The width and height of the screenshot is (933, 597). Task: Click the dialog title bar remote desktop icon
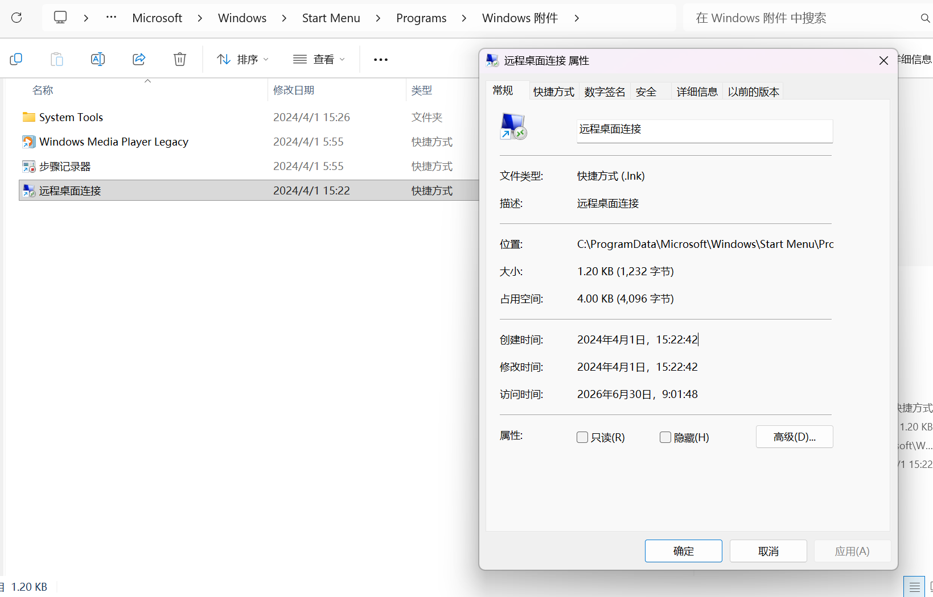[x=492, y=60]
